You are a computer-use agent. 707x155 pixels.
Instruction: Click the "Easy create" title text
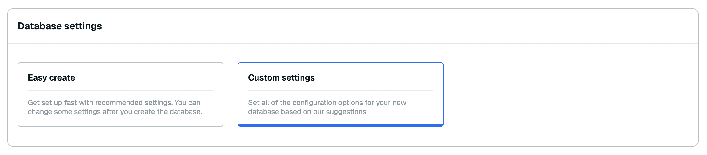[x=51, y=78]
